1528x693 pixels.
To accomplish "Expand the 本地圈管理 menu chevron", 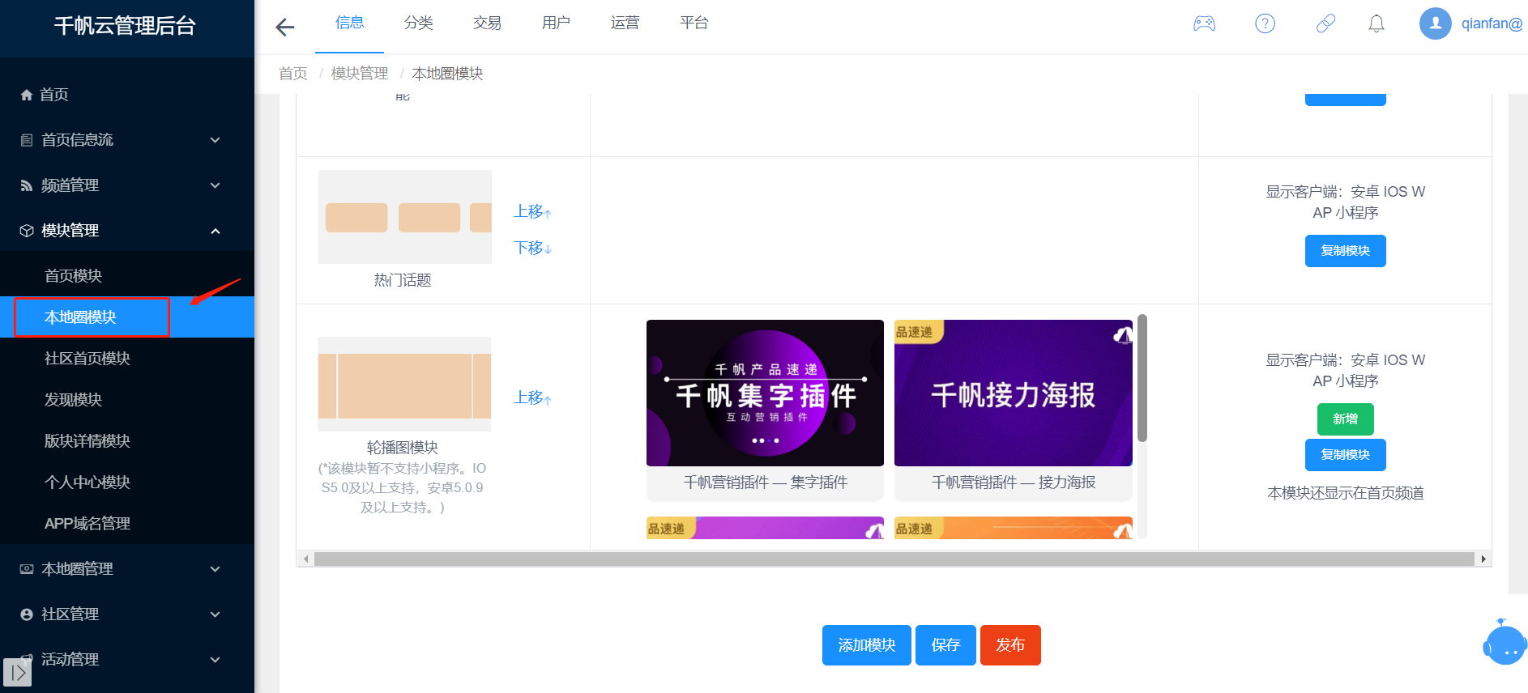I will click(x=216, y=569).
